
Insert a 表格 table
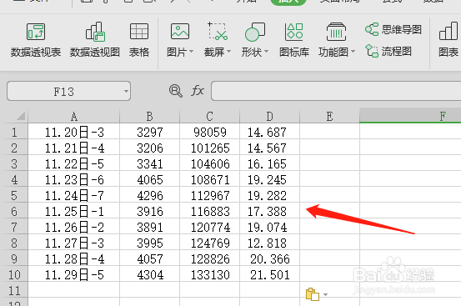(139, 41)
